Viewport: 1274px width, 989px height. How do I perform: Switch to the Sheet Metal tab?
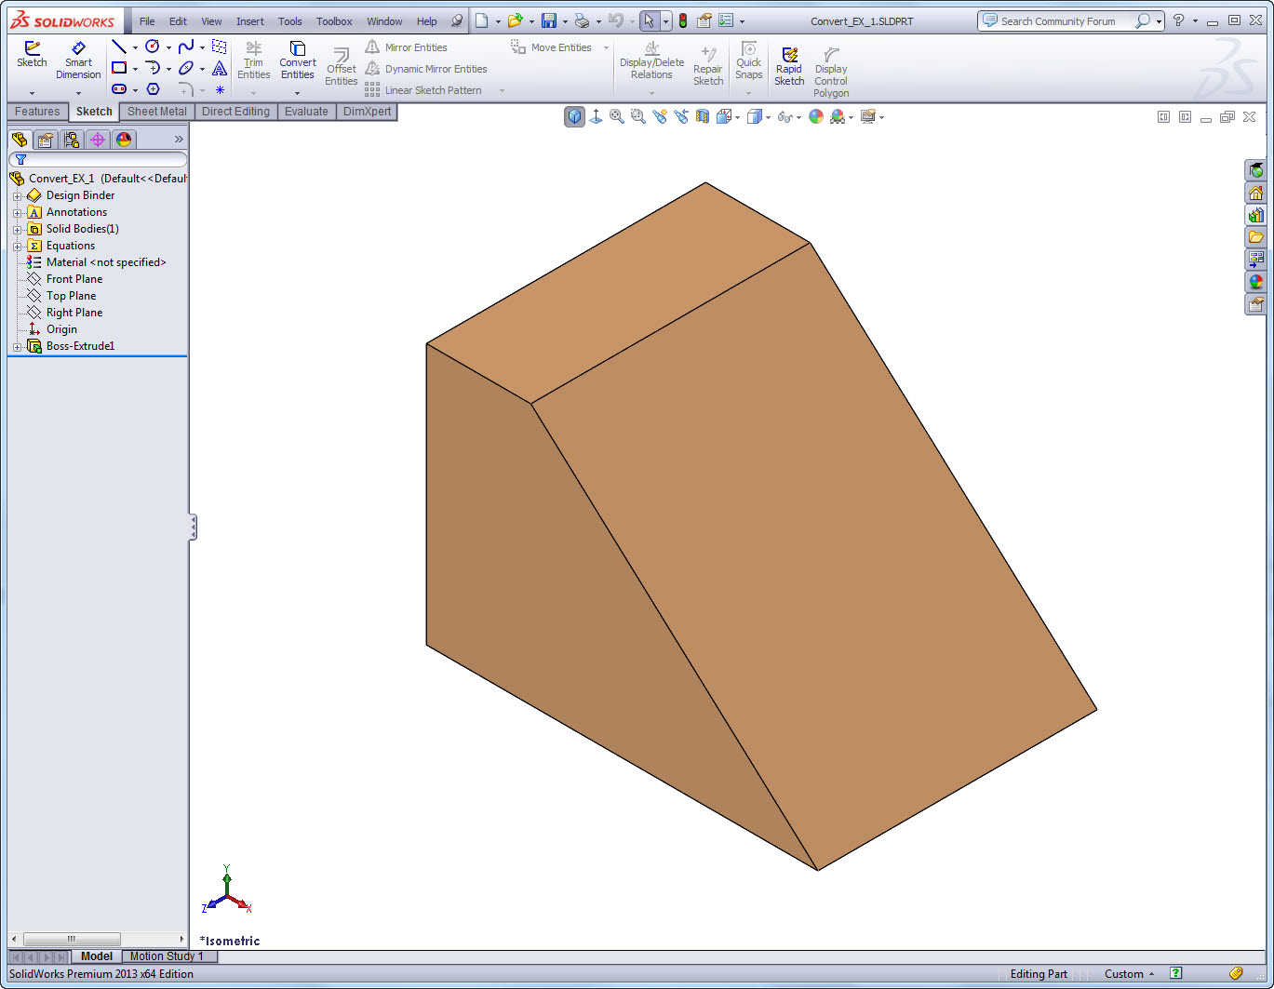pos(157,112)
